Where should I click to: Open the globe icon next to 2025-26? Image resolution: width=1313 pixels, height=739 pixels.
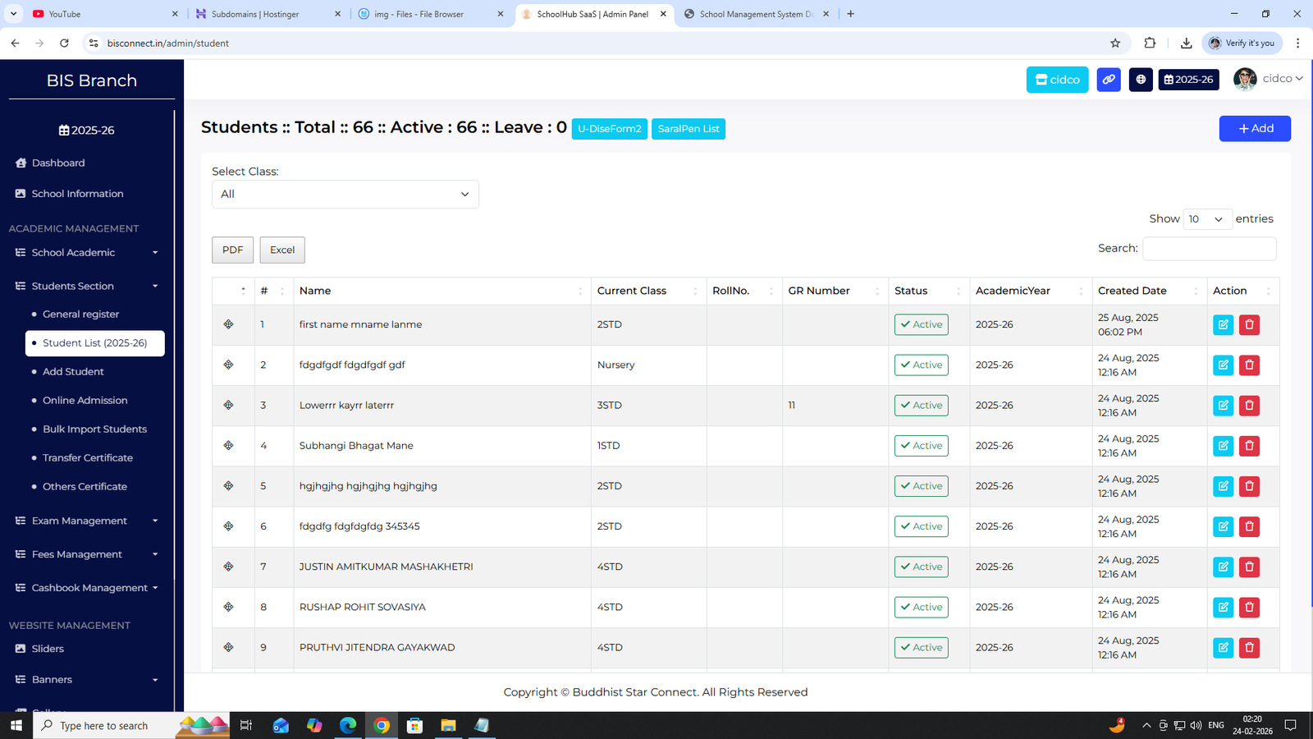[x=1141, y=80]
